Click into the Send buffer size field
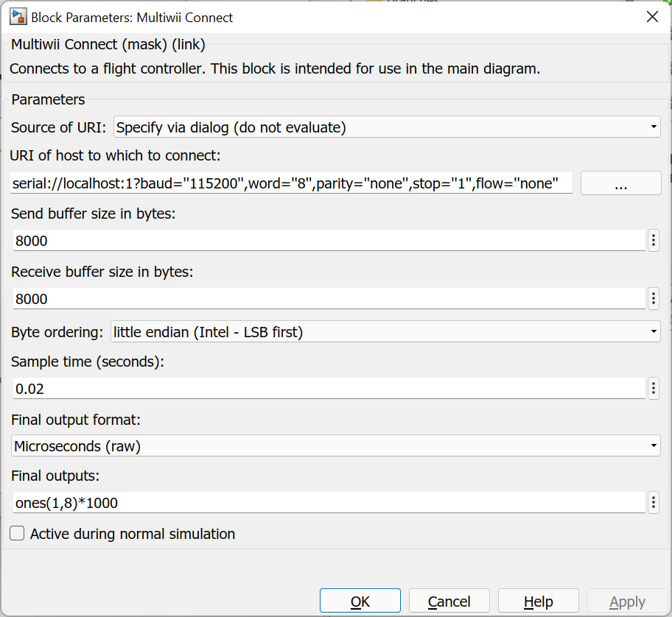The width and height of the screenshot is (672, 617). point(329,240)
